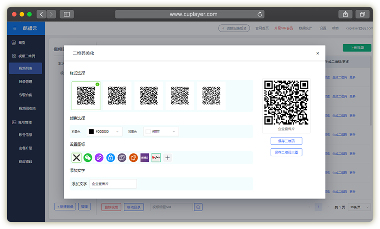The height and width of the screenshot is (229, 380).
Task: Pick the blue lock icon
Action: click(x=110, y=158)
